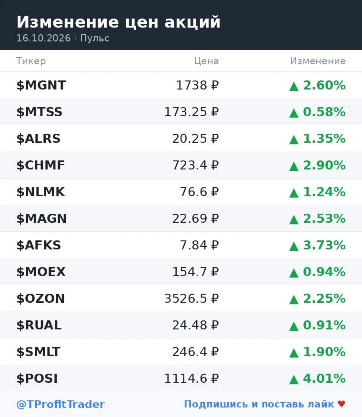Image resolution: width=362 pixels, height=417 pixels.
Task: Click the 2.53% change value
Action: (324, 218)
